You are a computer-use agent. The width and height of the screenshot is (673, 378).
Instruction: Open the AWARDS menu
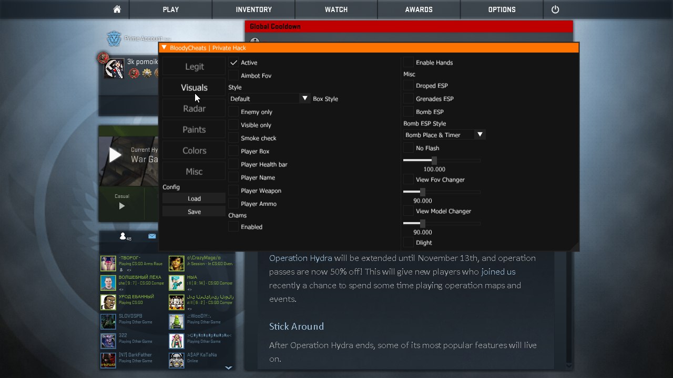click(419, 9)
